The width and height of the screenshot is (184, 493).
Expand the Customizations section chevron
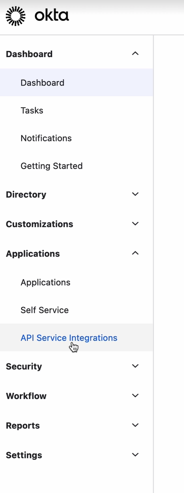coord(135,223)
